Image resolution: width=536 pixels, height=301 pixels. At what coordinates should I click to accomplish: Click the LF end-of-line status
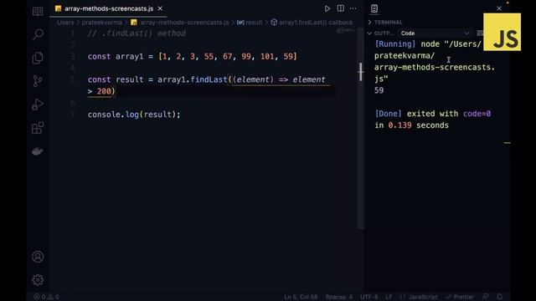tap(389, 297)
